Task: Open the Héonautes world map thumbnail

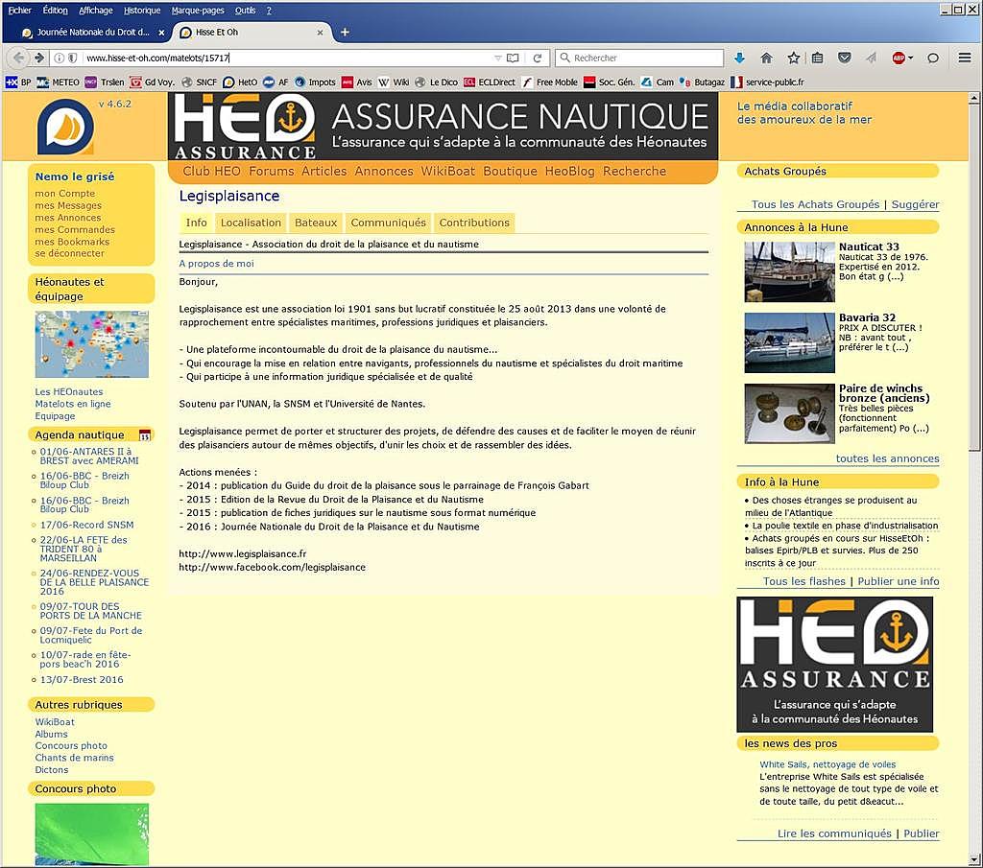Action: point(91,343)
